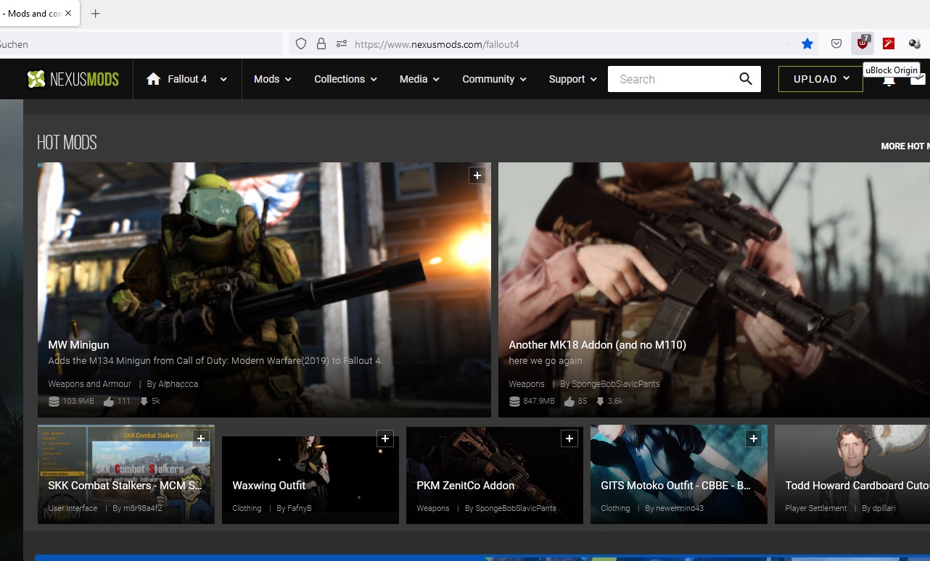Click the Pocket save icon
Image resolution: width=930 pixels, height=561 pixels.
pos(836,44)
